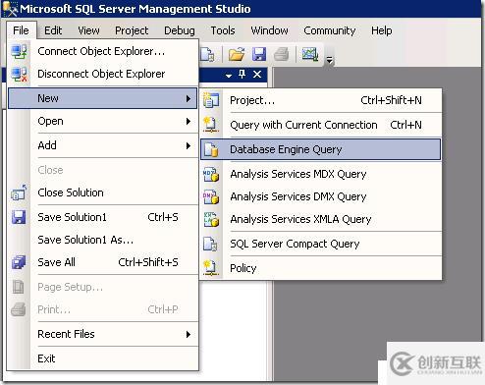Select Open in the File menu

pyautogui.click(x=103, y=121)
